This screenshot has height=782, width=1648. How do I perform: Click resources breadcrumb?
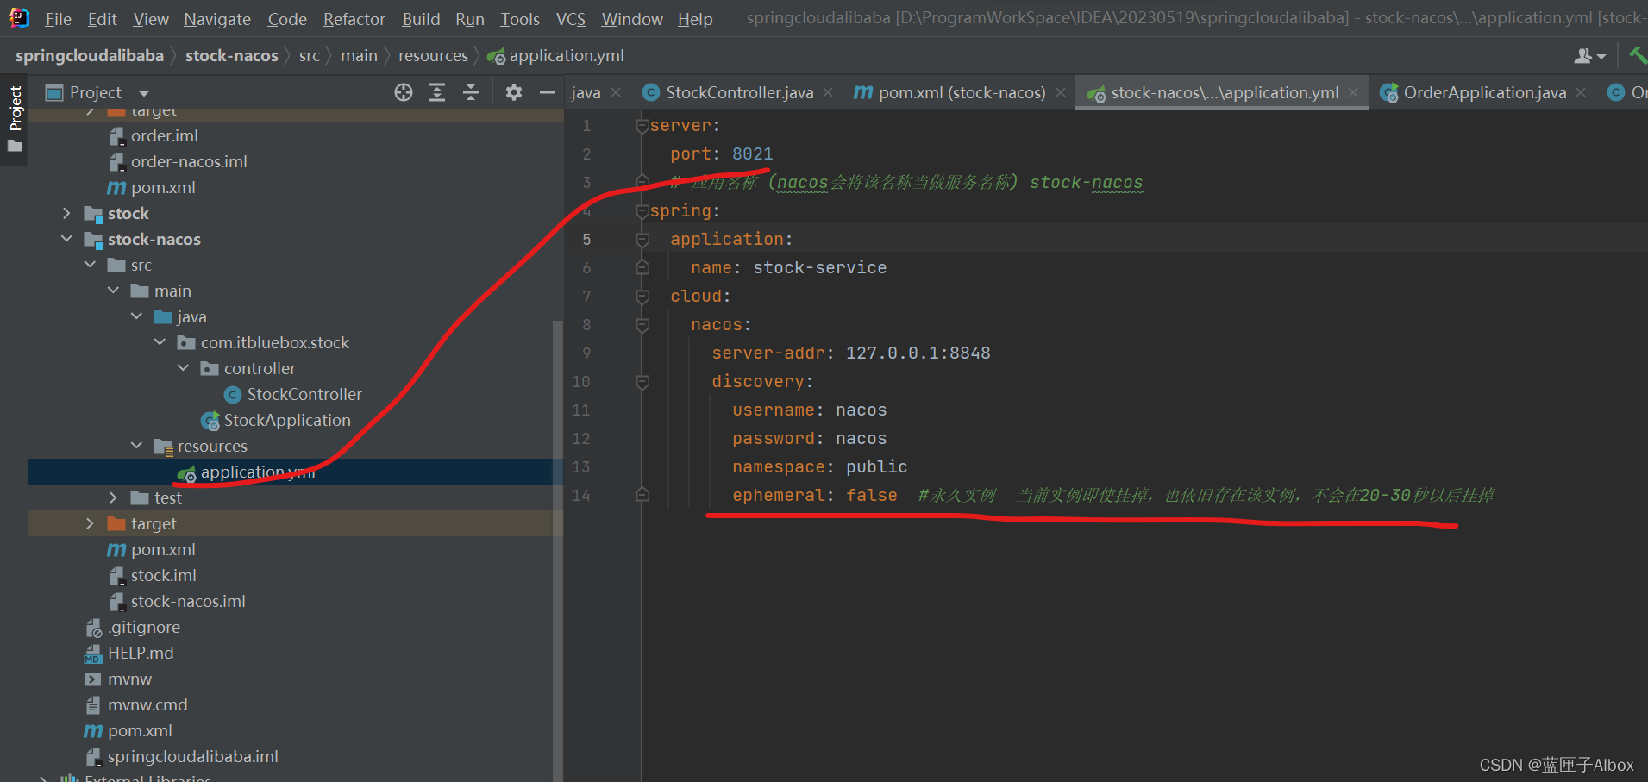coord(433,56)
